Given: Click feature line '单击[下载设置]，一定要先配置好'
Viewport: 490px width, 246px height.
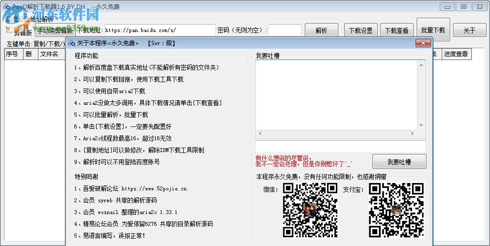Looking at the screenshot, I should tap(123, 126).
